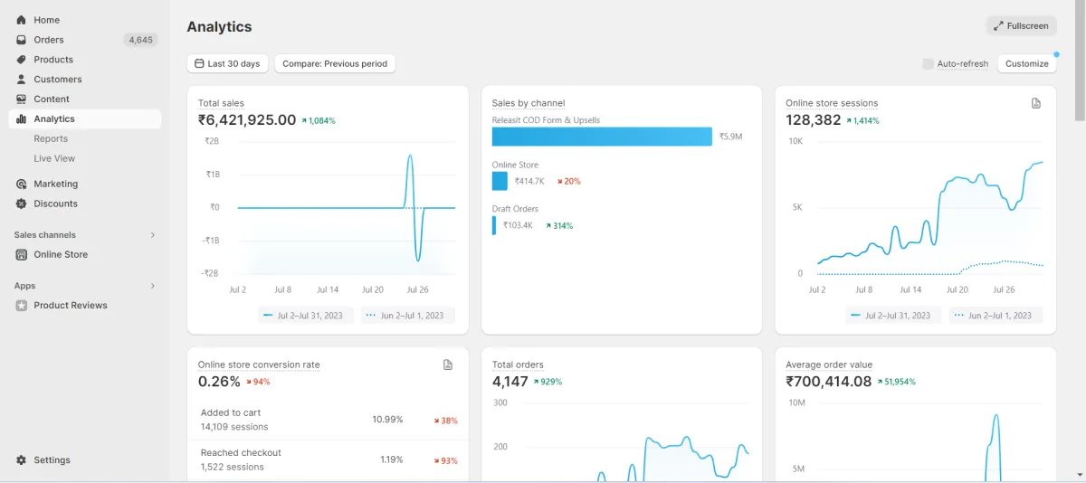Image resolution: width=1086 pixels, height=483 pixels.
Task: Open report icon on conversion rate card
Action: [x=448, y=365]
